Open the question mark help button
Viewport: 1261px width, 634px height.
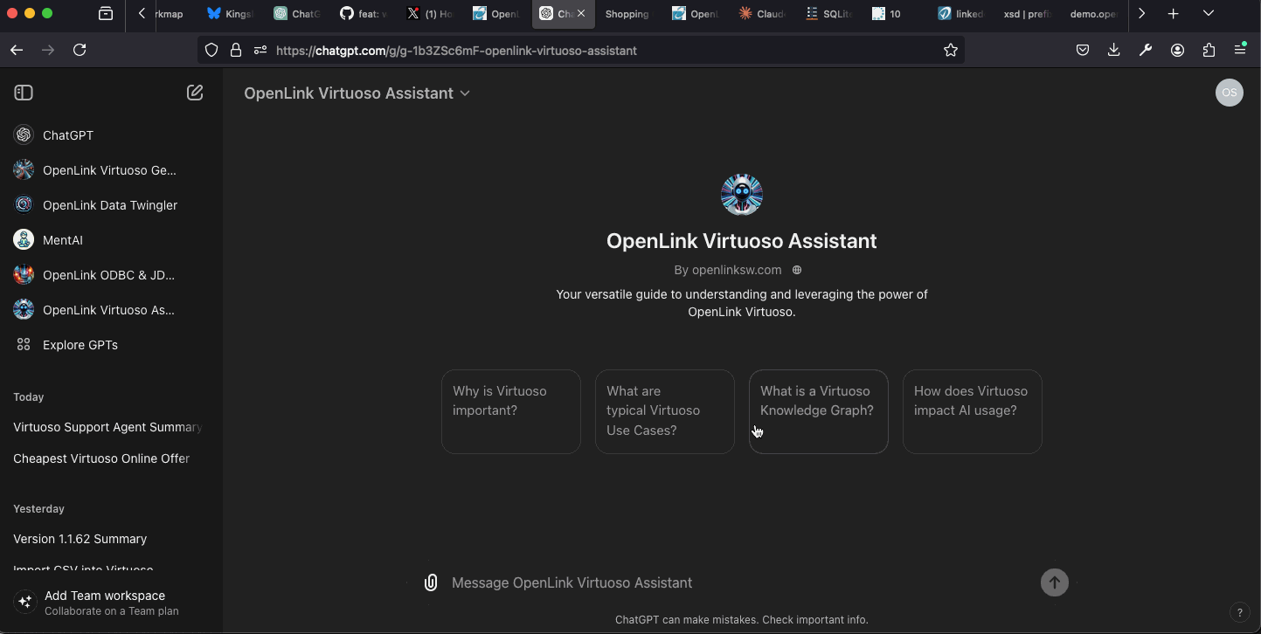click(x=1238, y=612)
